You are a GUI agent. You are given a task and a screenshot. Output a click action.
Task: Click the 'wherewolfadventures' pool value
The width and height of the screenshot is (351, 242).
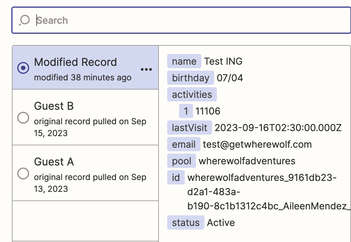point(247,161)
